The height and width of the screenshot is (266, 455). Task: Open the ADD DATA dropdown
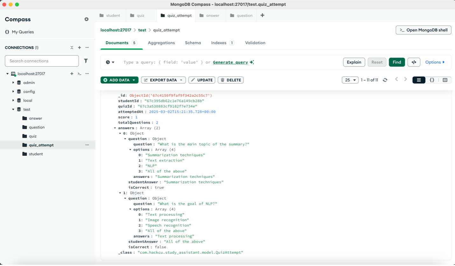pos(120,80)
